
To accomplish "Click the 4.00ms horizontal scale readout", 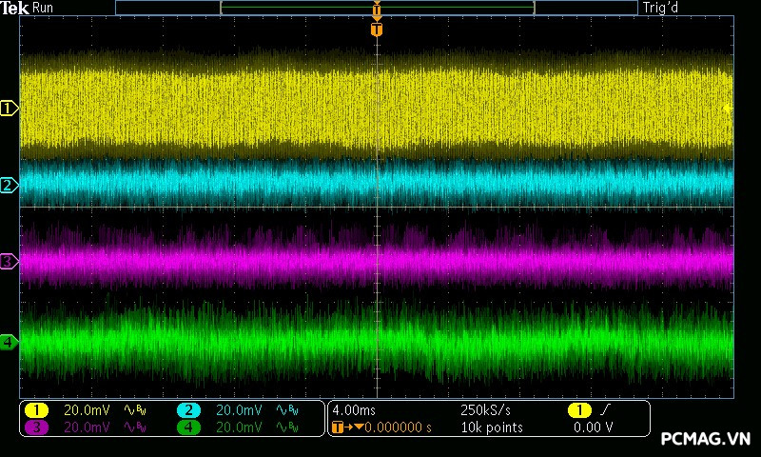I will (x=355, y=410).
